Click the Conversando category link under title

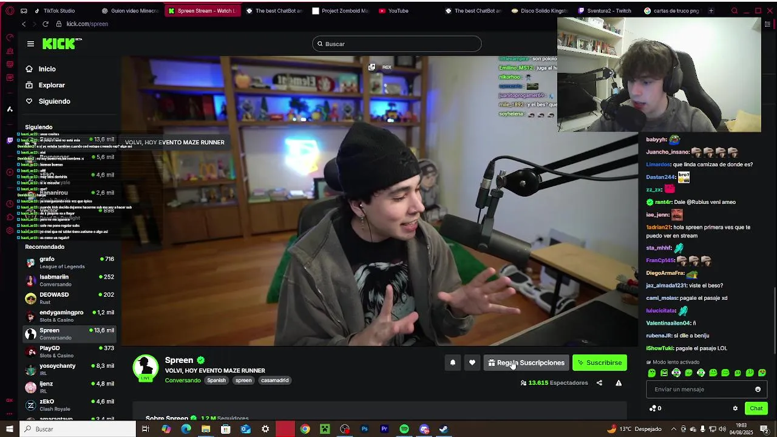pyautogui.click(x=183, y=381)
